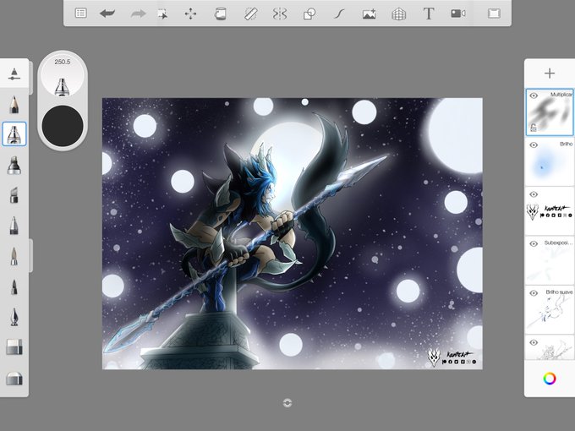Image resolution: width=575 pixels, height=431 pixels.
Task: Collapse the brush palette side handle
Action: coord(30,255)
